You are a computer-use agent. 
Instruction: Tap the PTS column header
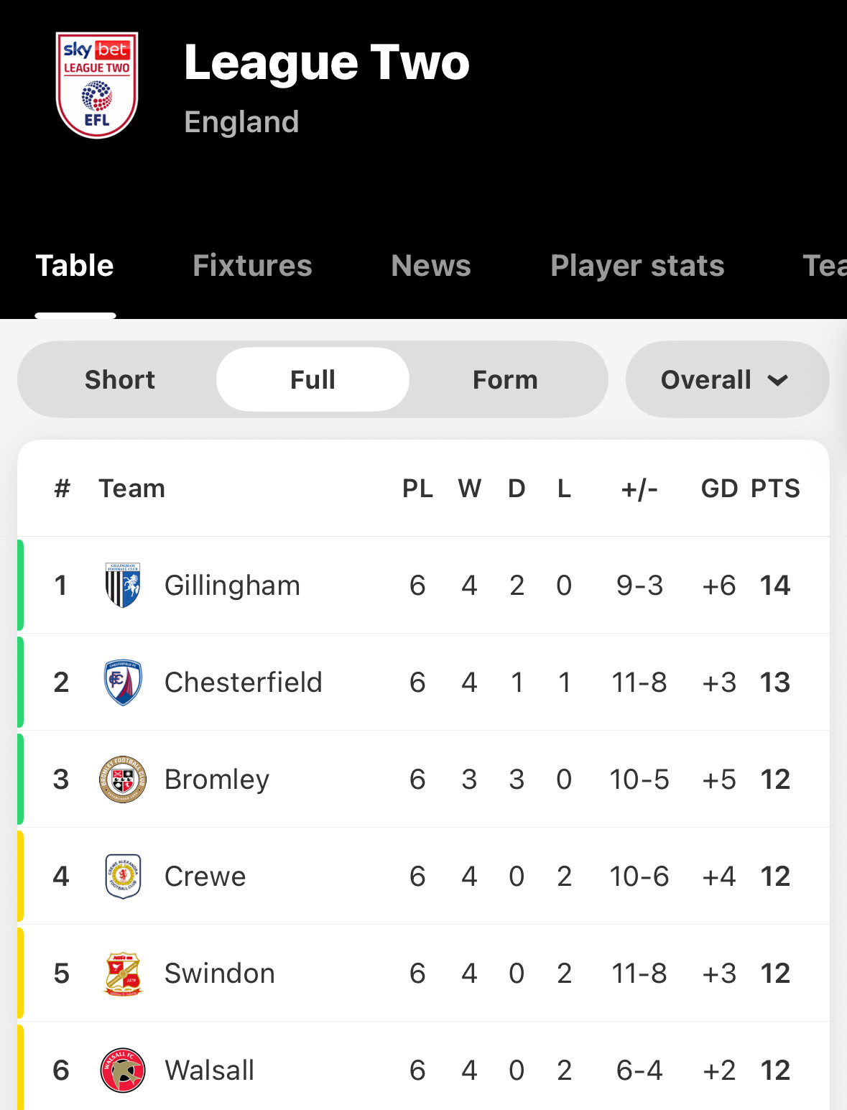(775, 489)
